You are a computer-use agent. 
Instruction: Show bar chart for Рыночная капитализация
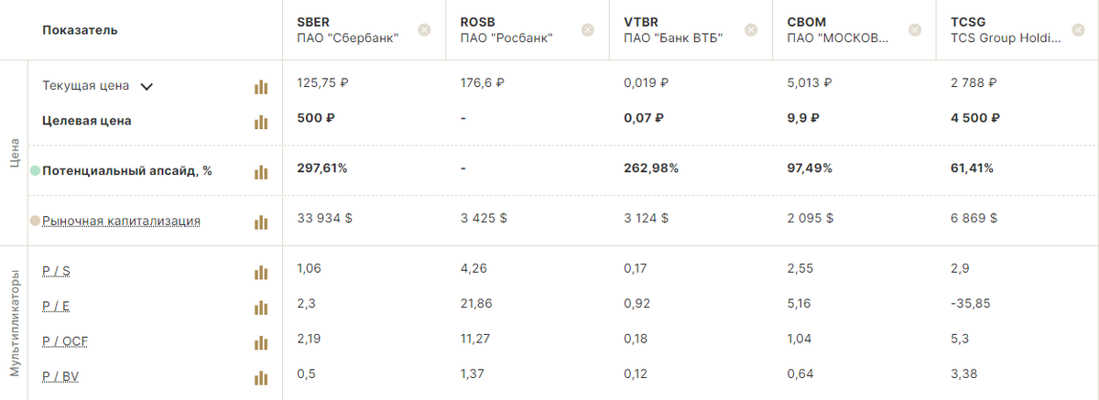tap(261, 222)
